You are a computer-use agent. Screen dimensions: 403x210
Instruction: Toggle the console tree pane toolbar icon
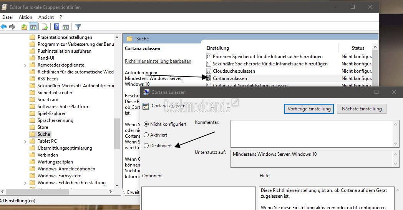(33, 27)
